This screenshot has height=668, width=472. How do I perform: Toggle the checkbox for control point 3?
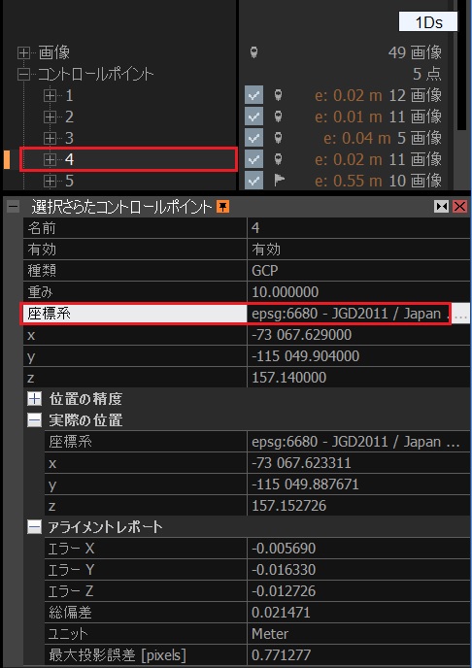tap(253, 138)
